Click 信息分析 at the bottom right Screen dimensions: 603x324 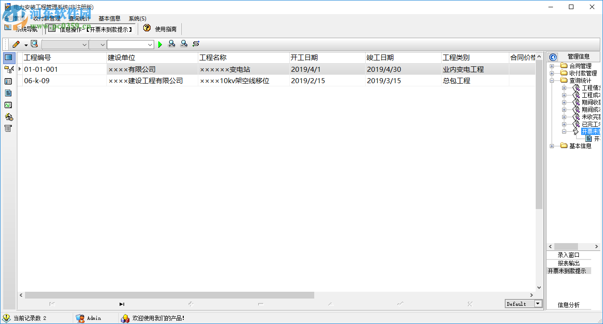[x=569, y=305]
